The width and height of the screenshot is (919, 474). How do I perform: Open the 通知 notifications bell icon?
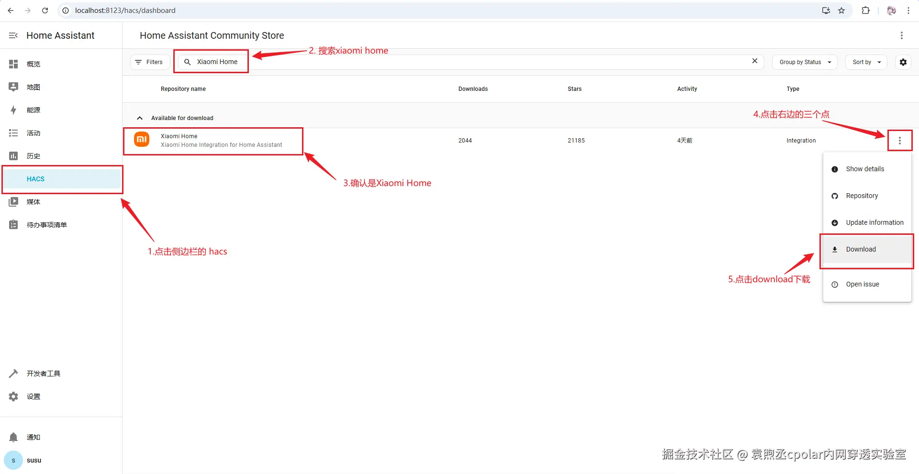pos(13,437)
